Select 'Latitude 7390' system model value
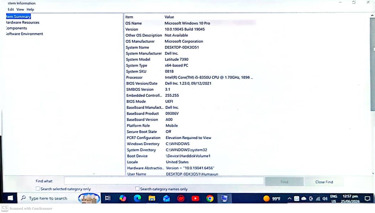Screen dimensions: 375x213 click(176, 59)
